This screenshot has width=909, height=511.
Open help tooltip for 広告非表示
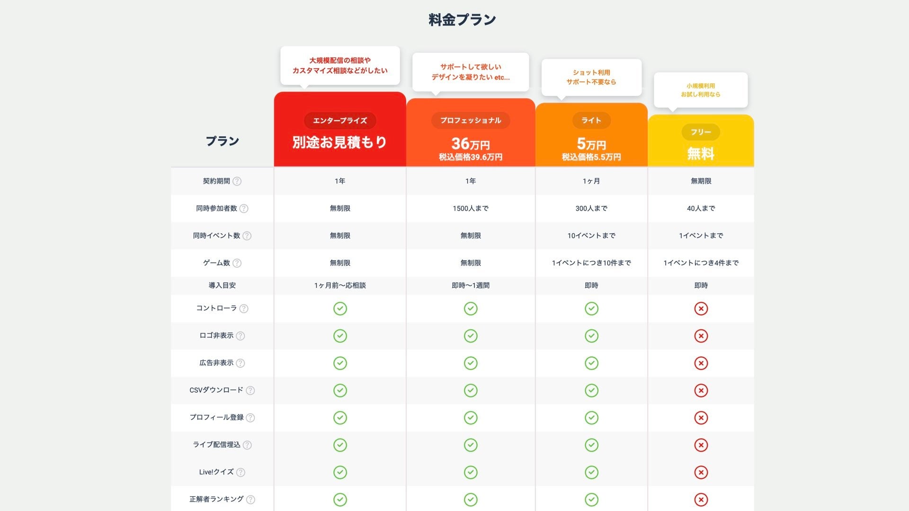241,363
